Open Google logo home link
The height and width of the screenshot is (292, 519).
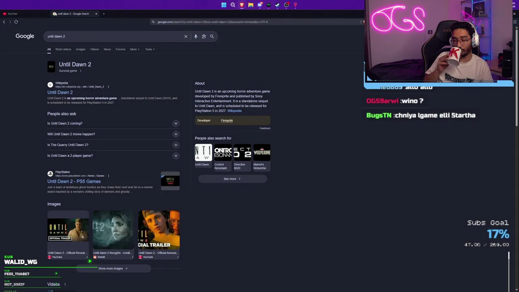click(25, 36)
